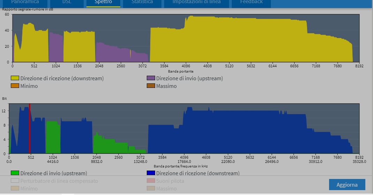This screenshot has width=373, height=195.
Task: Toggle the Suoni pilota legend entry
Action: coord(169,181)
